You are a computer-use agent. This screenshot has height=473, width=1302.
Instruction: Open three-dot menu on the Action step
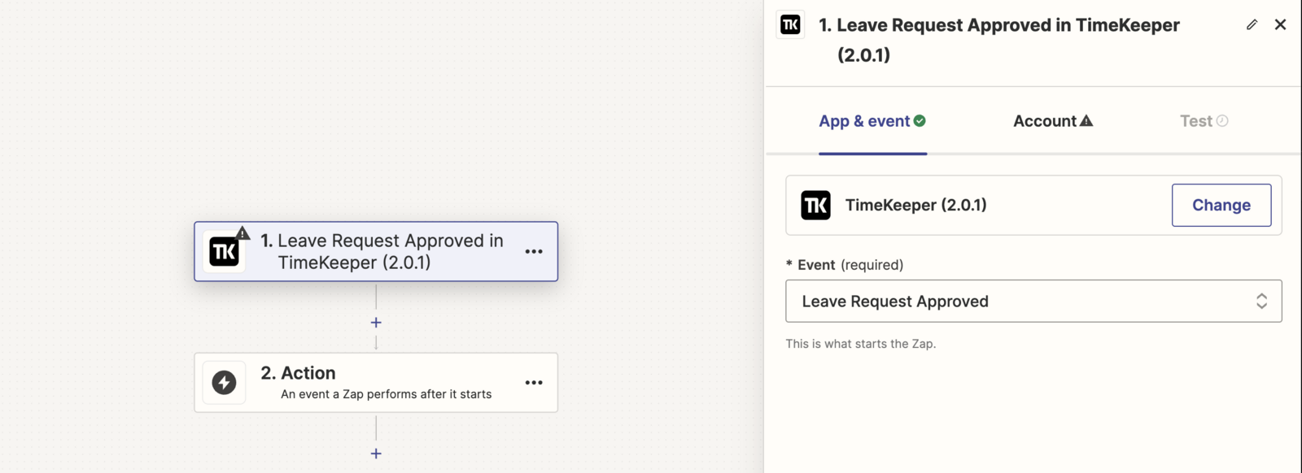click(x=534, y=383)
